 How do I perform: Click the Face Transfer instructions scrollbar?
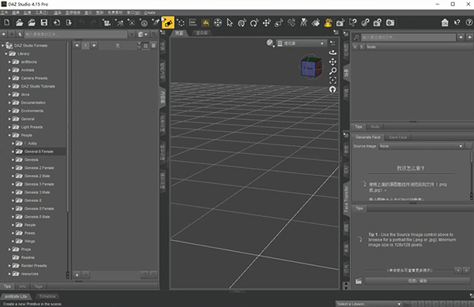click(472, 176)
